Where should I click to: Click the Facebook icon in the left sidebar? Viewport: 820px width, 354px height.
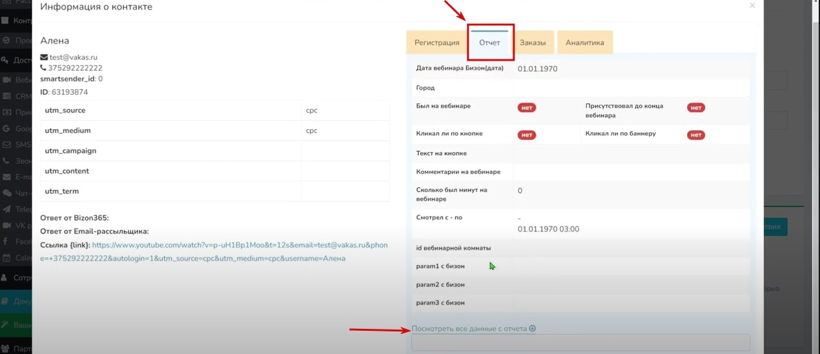click(x=6, y=242)
